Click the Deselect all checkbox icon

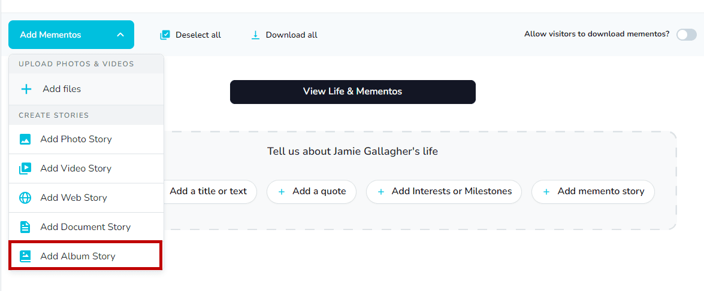pyautogui.click(x=165, y=35)
